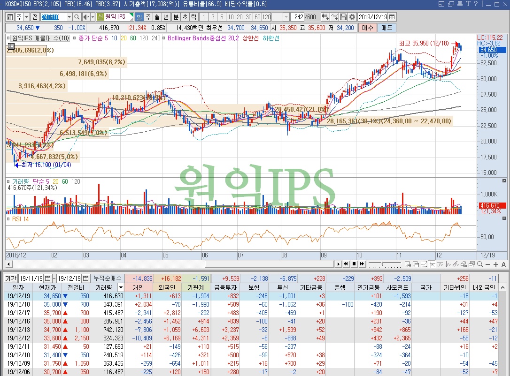Image resolution: width=510 pixels, height=376 pixels.
Task: Adjust the chart zoom slider handle below chart
Action: coord(383,263)
